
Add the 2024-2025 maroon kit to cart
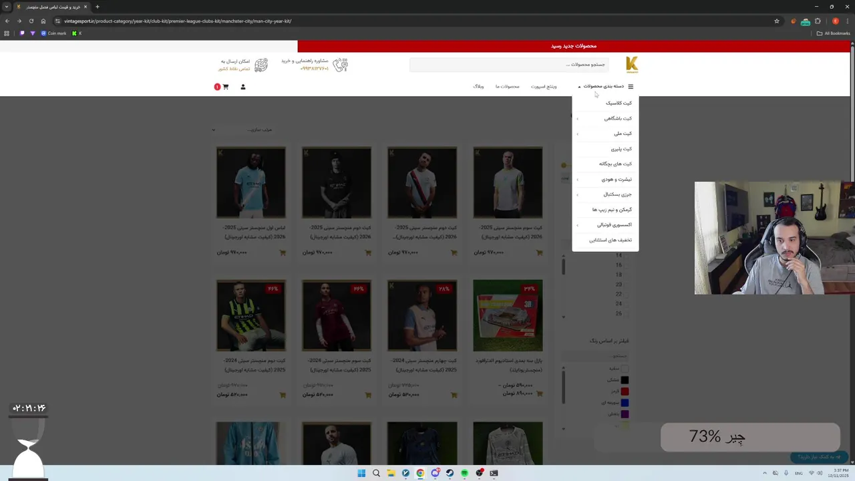[x=368, y=395]
